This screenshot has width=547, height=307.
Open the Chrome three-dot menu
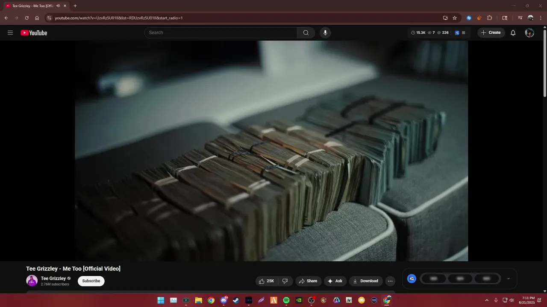pyautogui.click(x=541, y=18)
